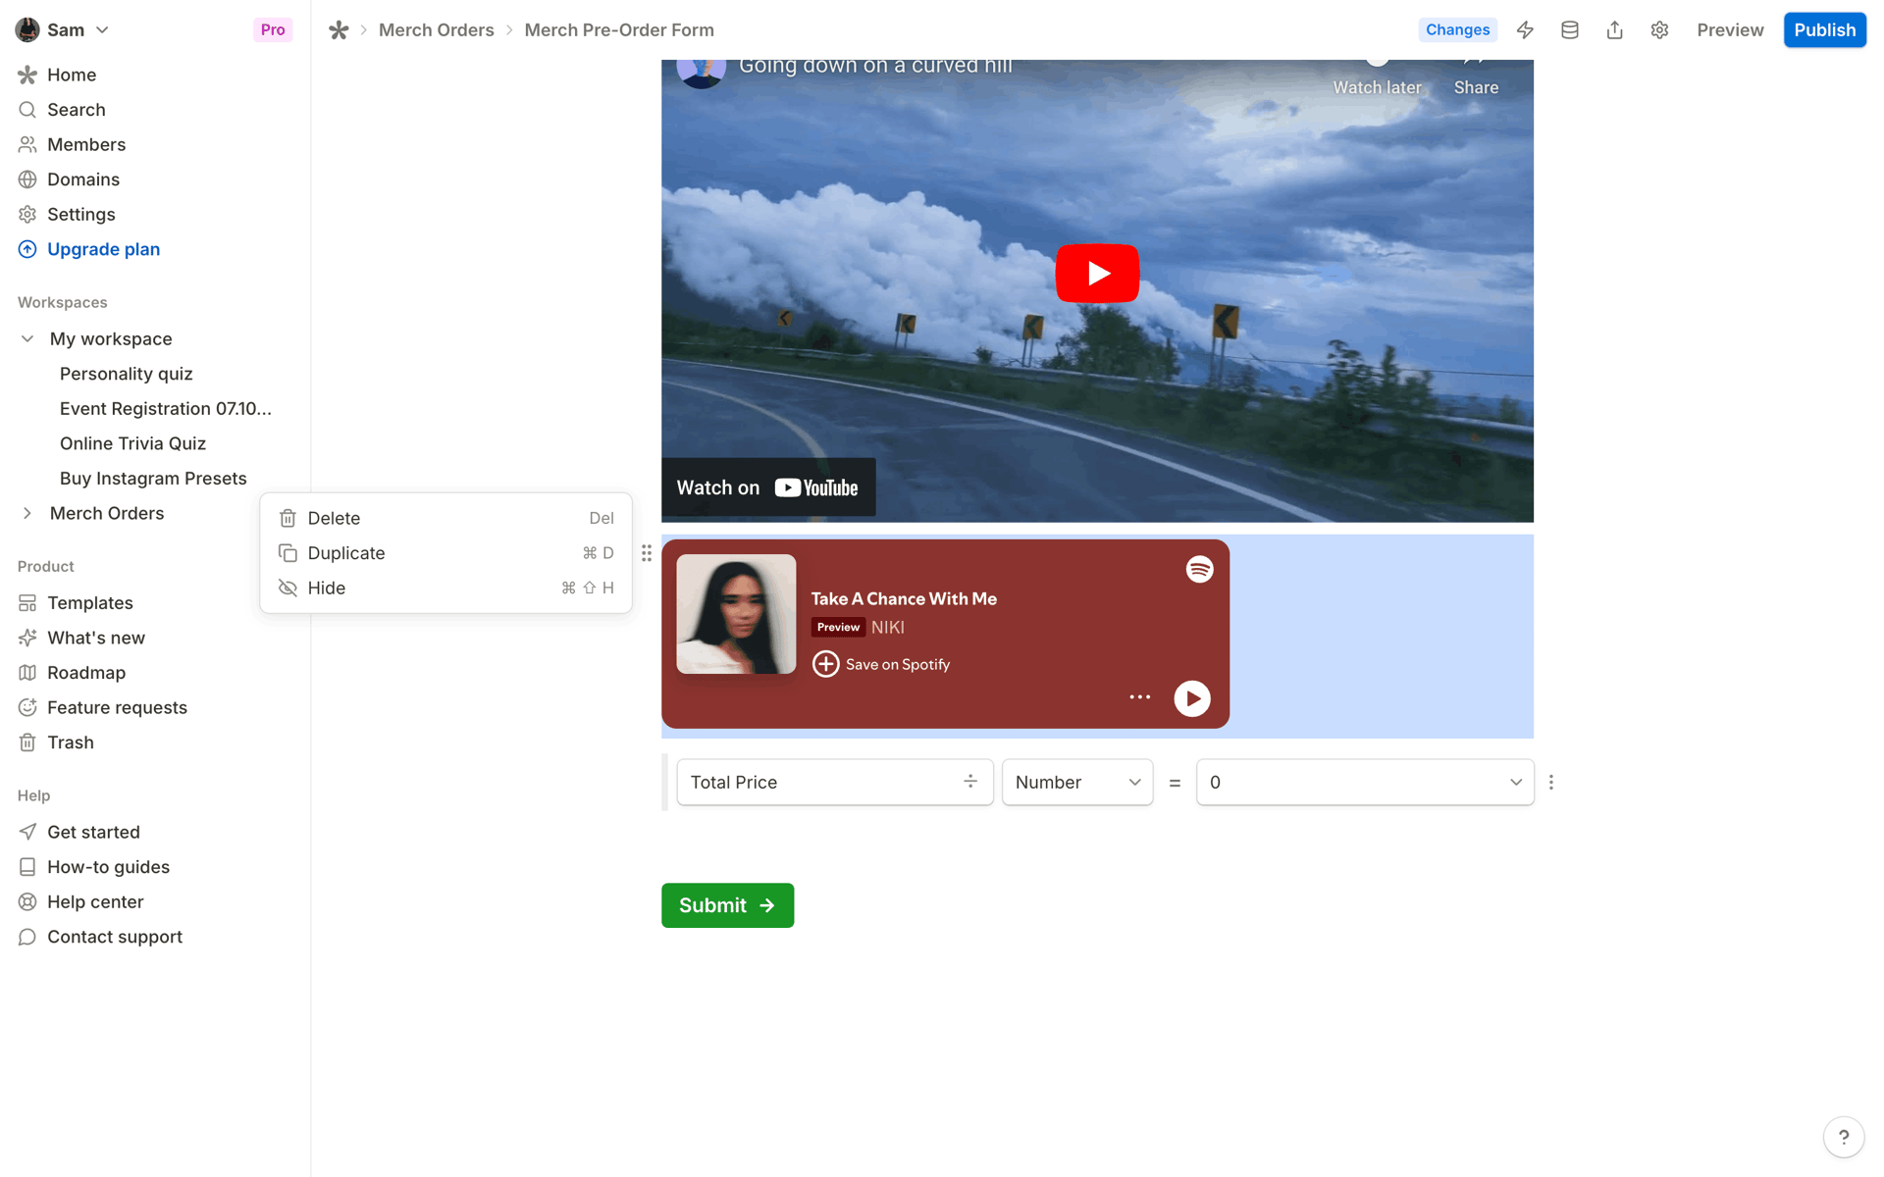
Task: Open Buy Instagram Presets form
Action: pos(153,479)
